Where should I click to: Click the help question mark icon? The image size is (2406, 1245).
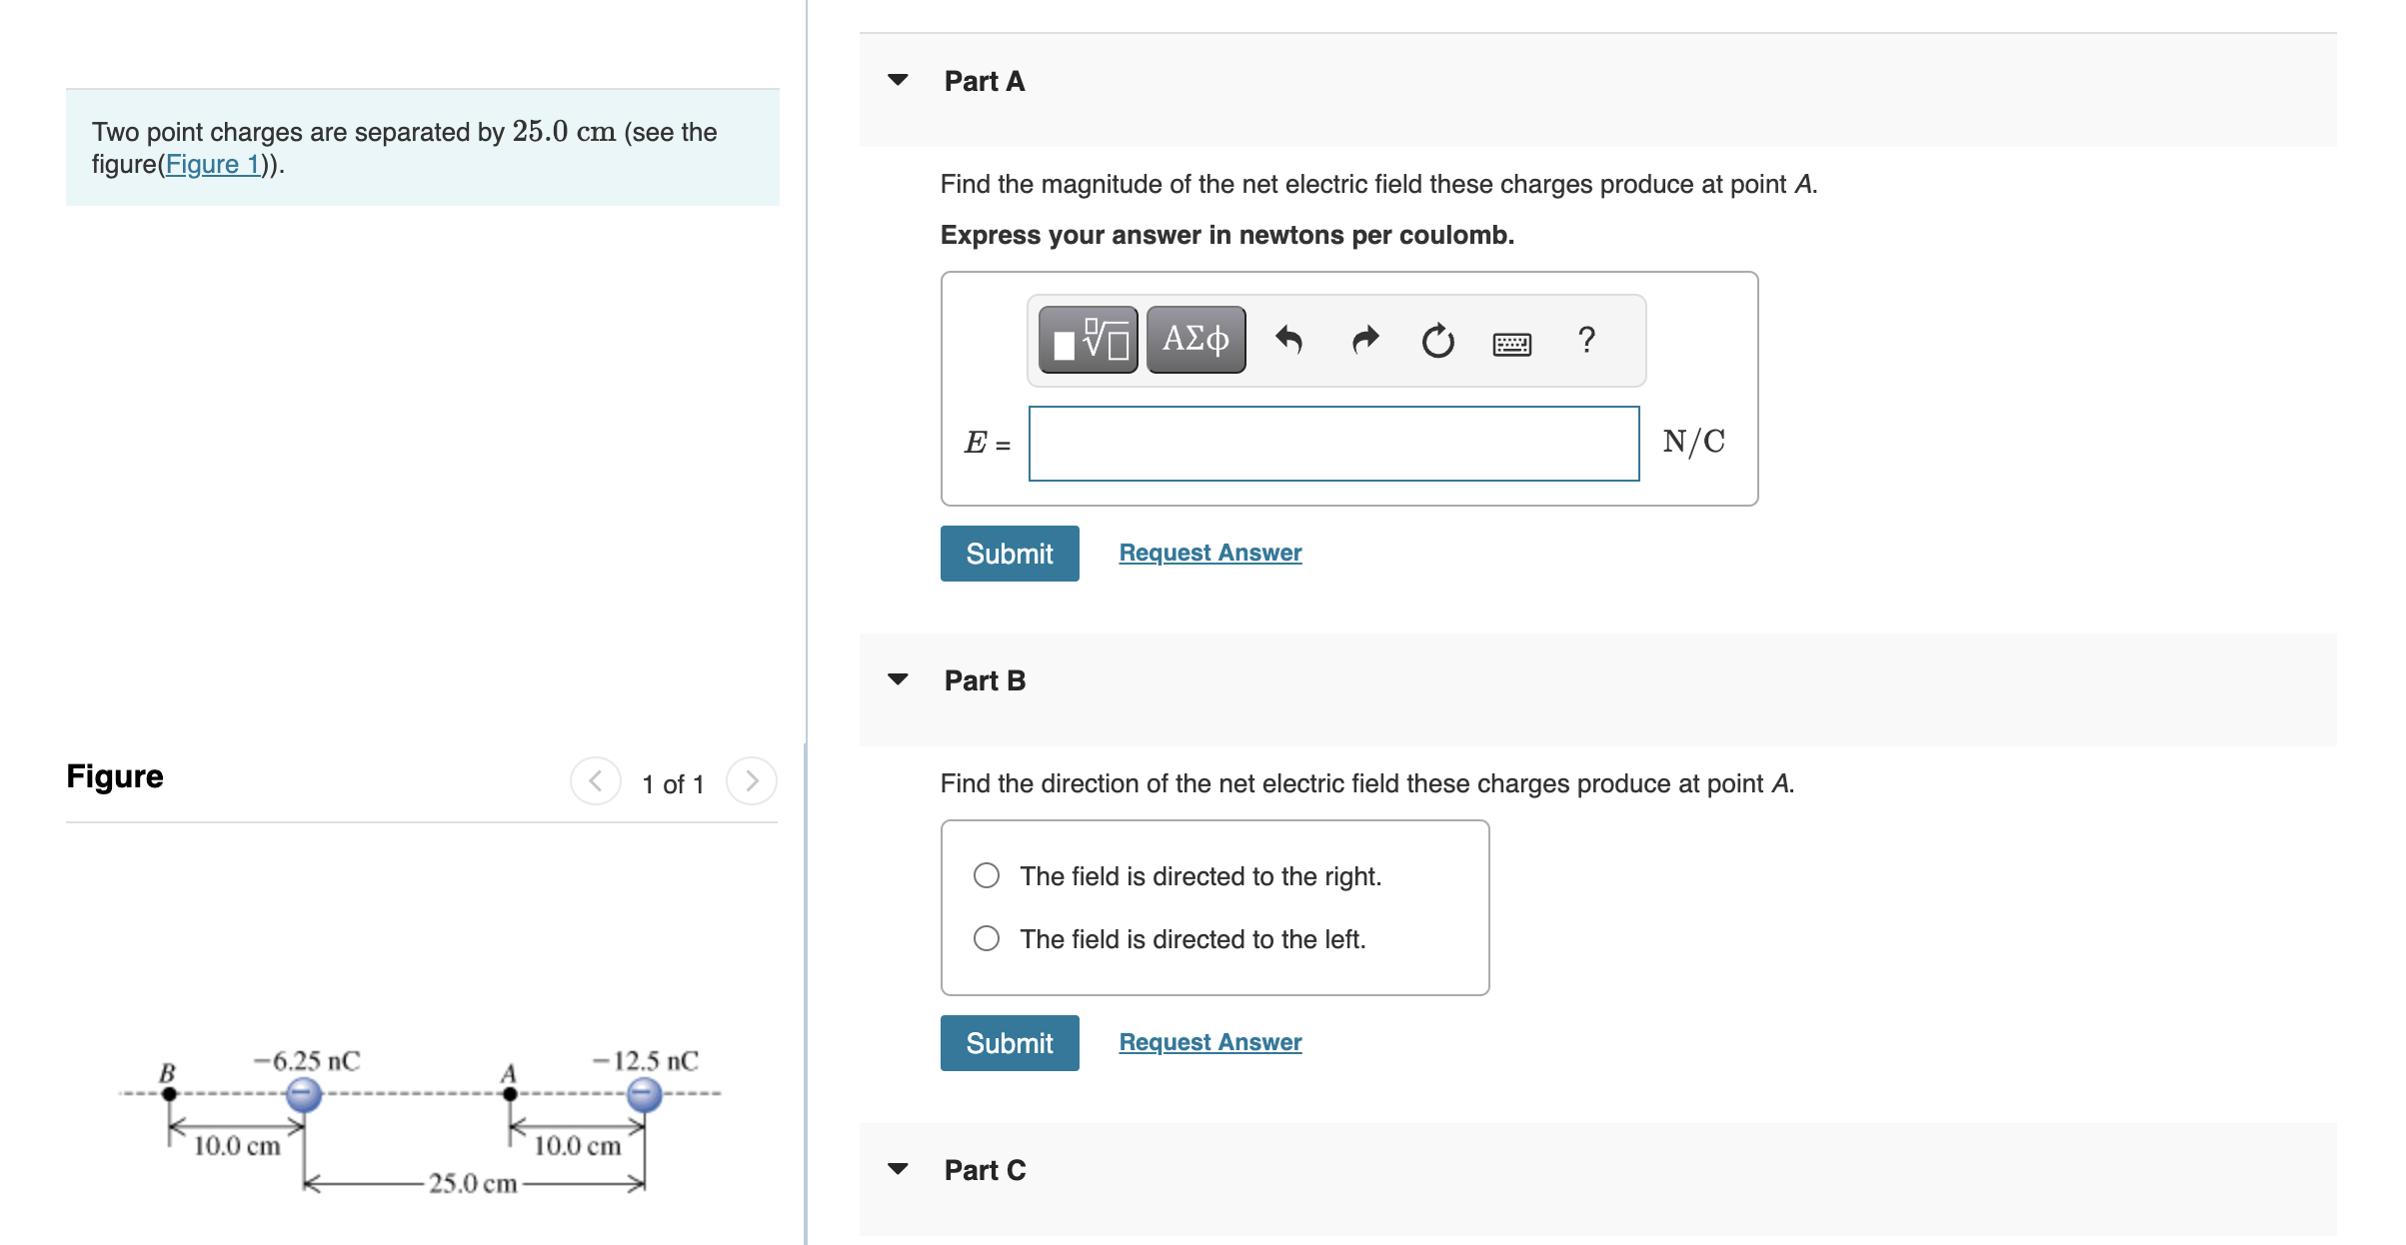pos(1586,341)
